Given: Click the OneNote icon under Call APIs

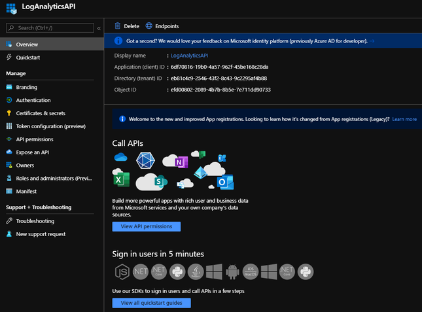Looking at the screenshot, I should 181,162.
